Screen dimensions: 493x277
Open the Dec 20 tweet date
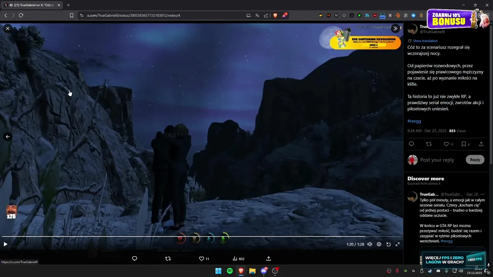[x=472, y=194]
